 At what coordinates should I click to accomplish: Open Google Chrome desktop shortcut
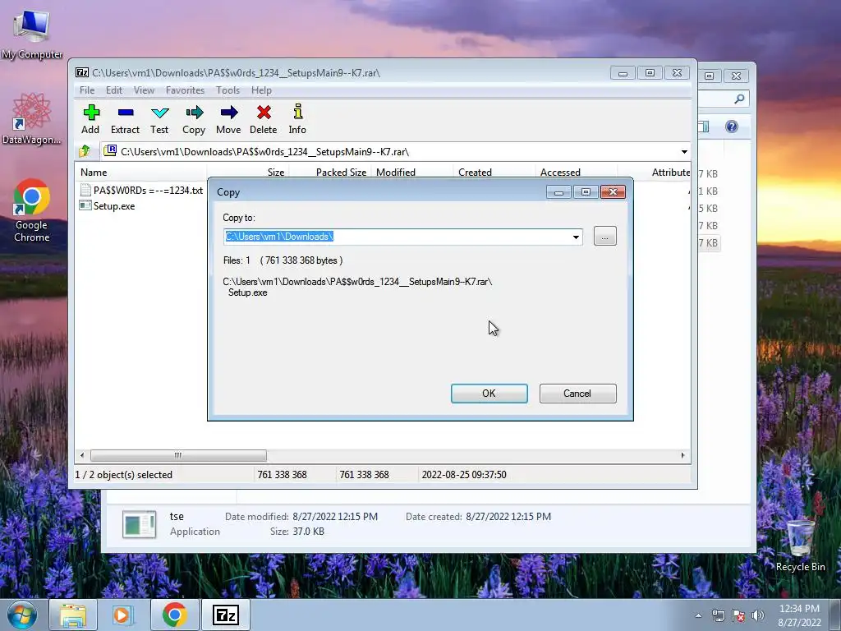pos(32,210)
